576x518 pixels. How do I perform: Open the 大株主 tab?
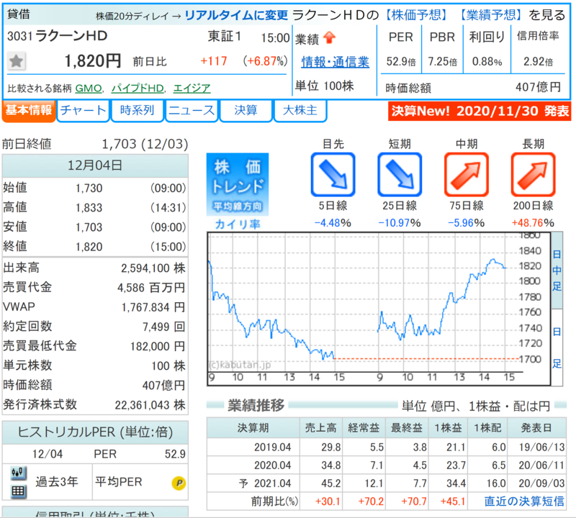(300, 111)
